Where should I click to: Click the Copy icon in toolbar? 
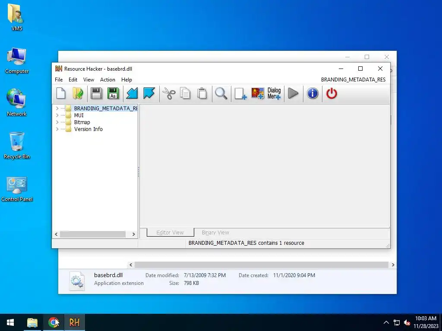coord(185,94)
